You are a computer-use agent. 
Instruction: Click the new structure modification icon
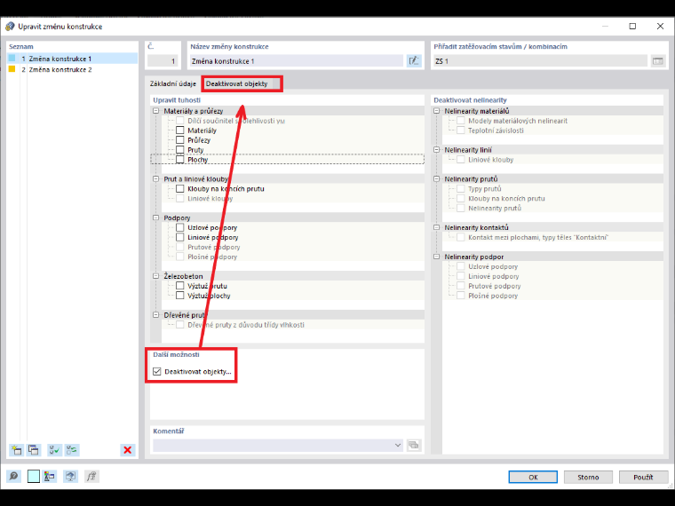[16, 450]
